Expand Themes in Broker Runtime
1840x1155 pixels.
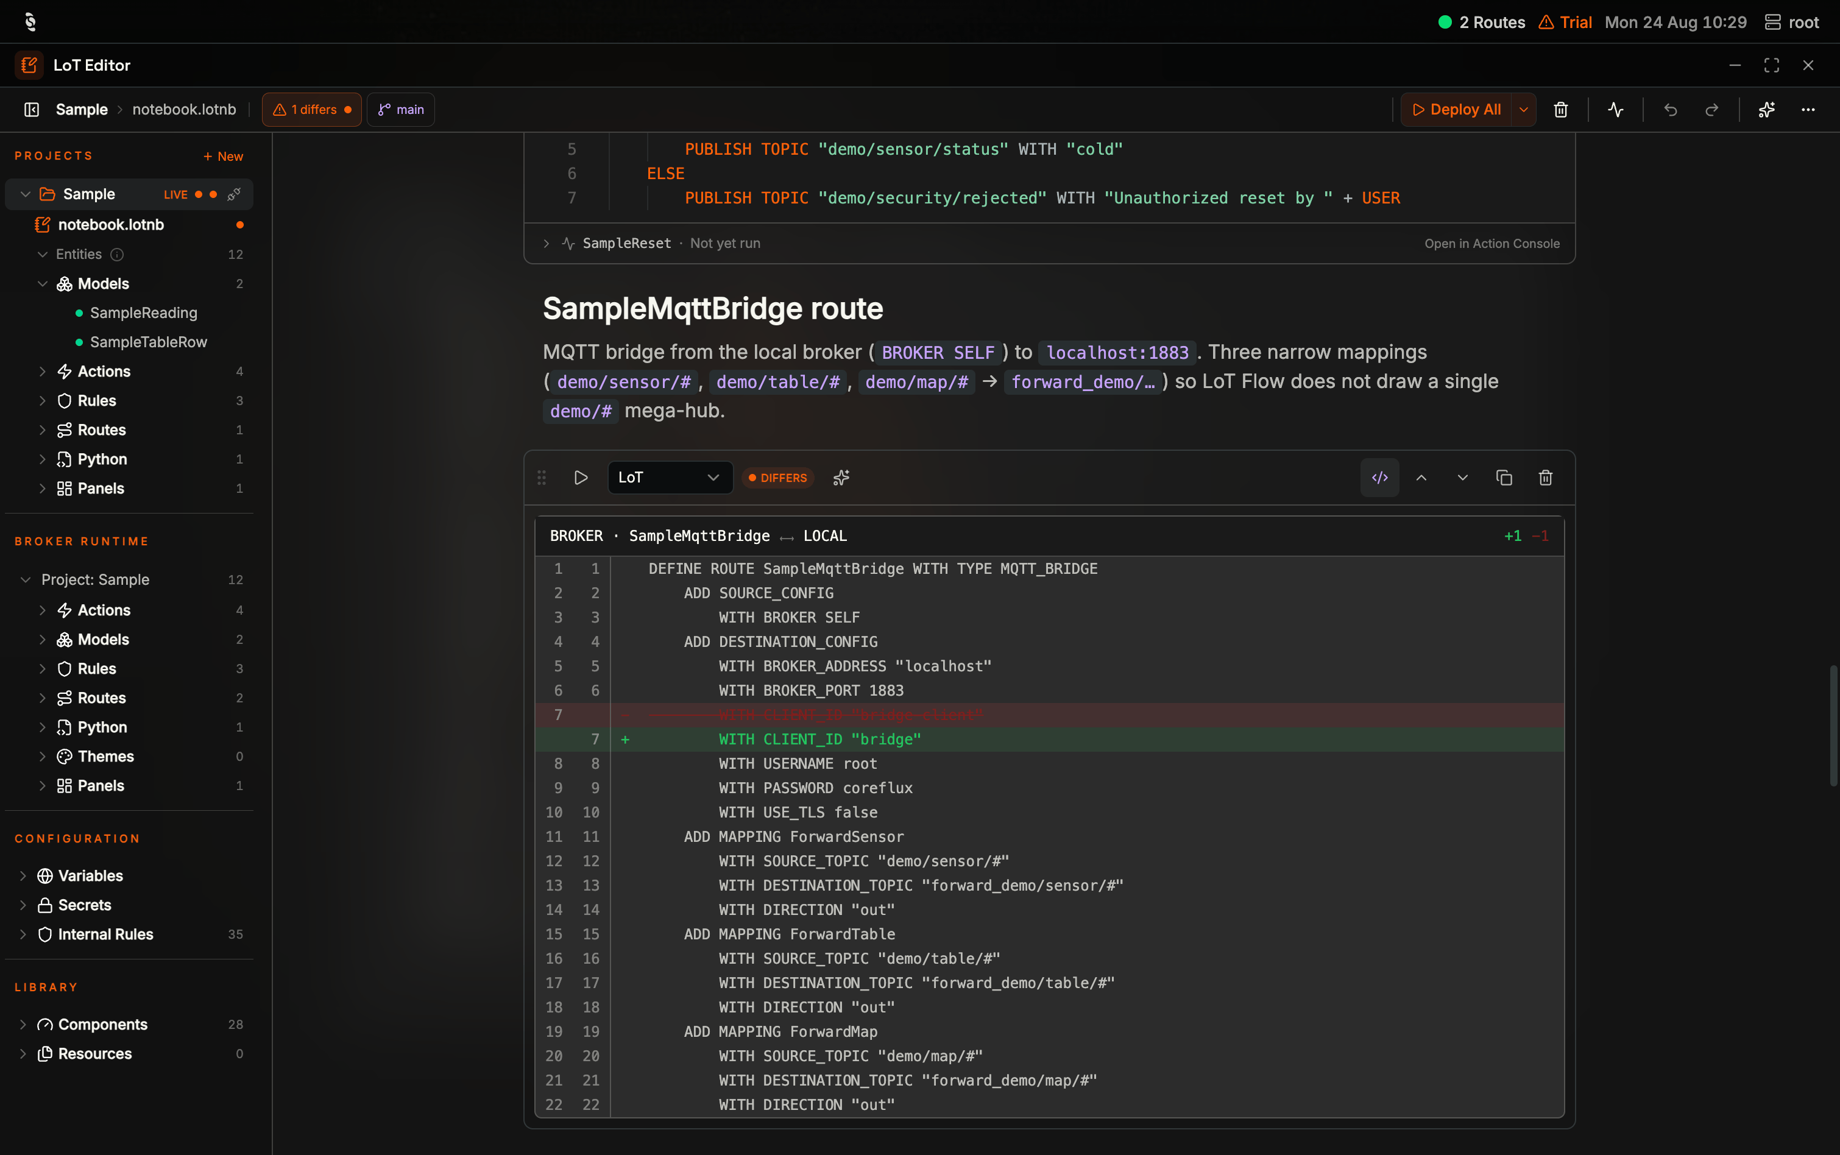(x=43, y=756)
